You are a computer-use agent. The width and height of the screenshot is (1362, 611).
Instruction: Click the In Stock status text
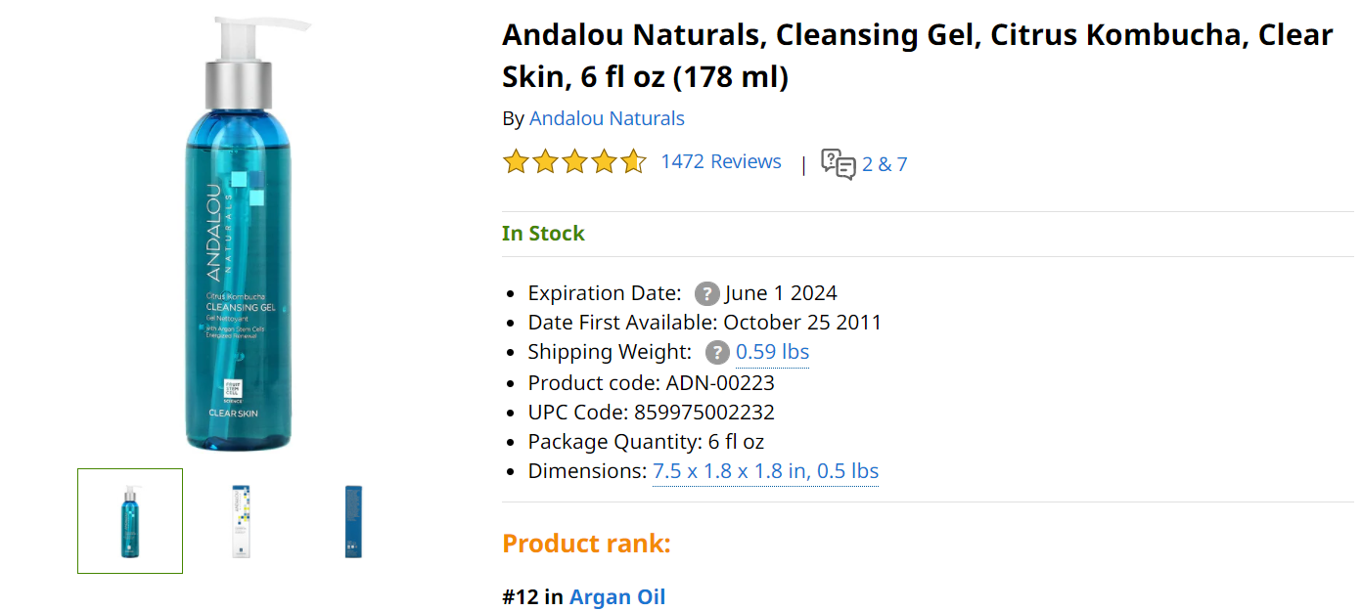point(543,234)
